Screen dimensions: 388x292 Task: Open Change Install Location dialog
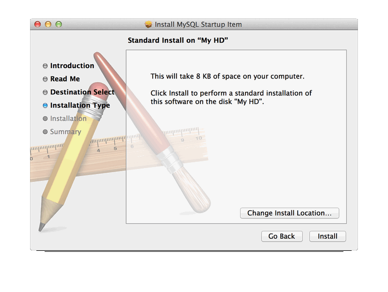(x=290, y=213)
